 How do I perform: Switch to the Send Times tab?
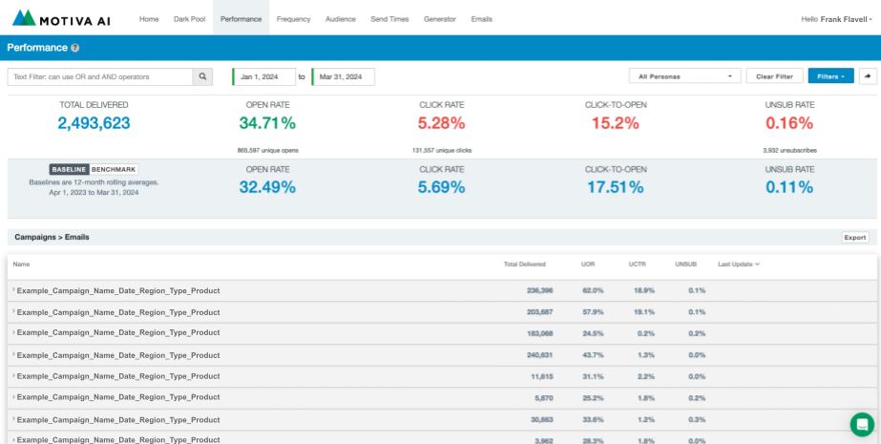point(389,18)
